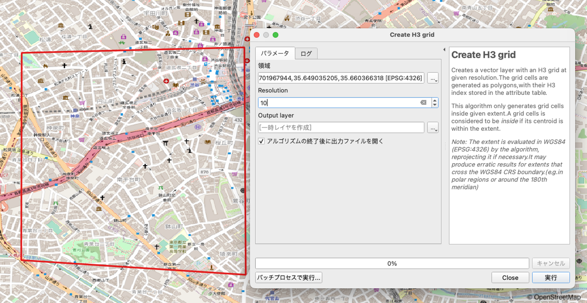This screenshot has height=303, width=587.
Task: Collapse the help panel with the arrow
Action: click(x=444, y=50)
